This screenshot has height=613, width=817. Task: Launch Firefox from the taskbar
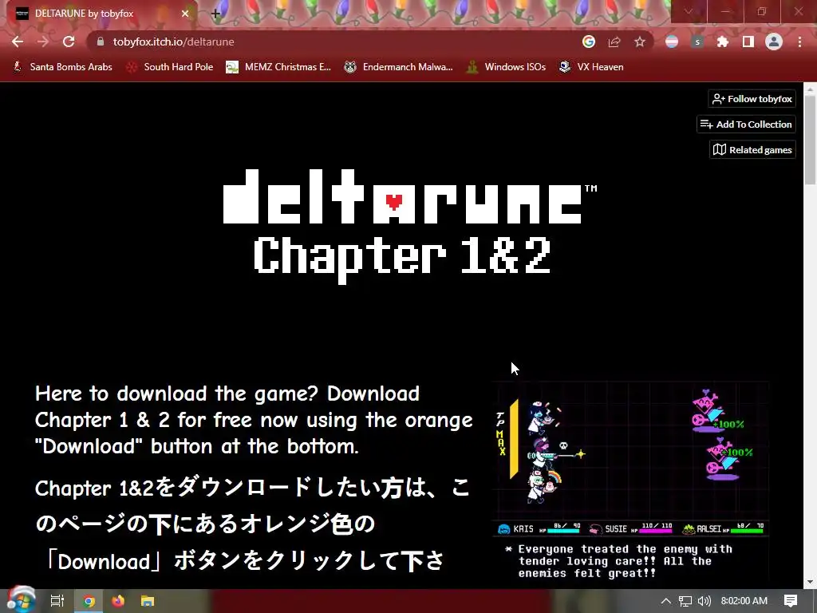(x=118, y=601)
